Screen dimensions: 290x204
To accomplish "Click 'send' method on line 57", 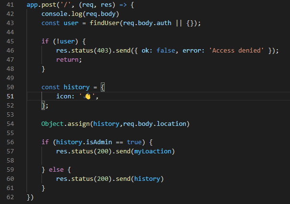I will (x=123, y=151).
